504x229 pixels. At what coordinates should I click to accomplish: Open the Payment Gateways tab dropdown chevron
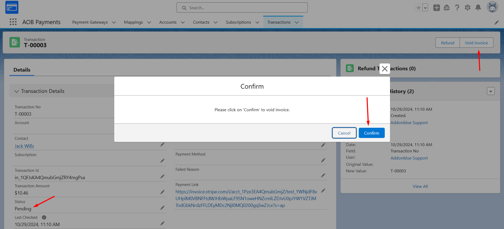[114, 22]
